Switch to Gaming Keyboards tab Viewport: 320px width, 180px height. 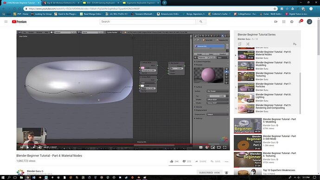click(x=101, y=3)
